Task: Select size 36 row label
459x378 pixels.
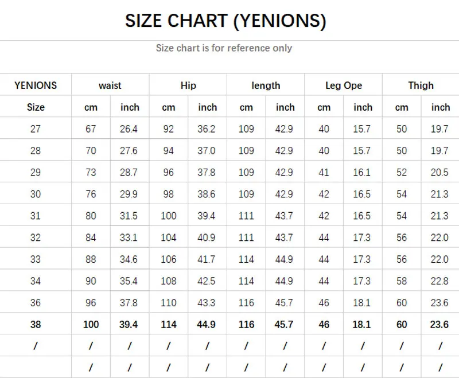Action: (36, 303)
